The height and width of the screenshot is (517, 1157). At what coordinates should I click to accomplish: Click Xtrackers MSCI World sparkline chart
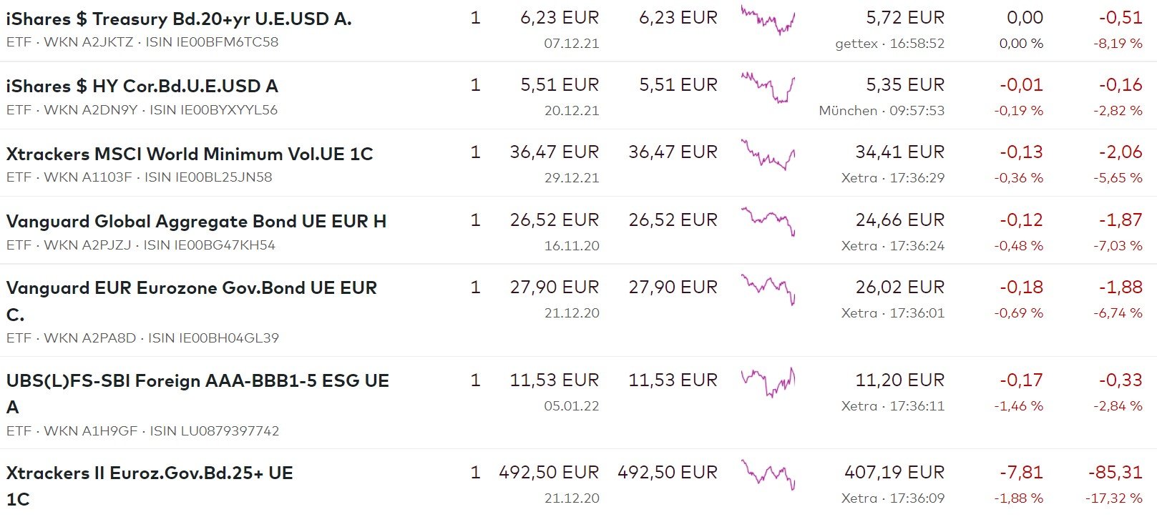(768, 154)
